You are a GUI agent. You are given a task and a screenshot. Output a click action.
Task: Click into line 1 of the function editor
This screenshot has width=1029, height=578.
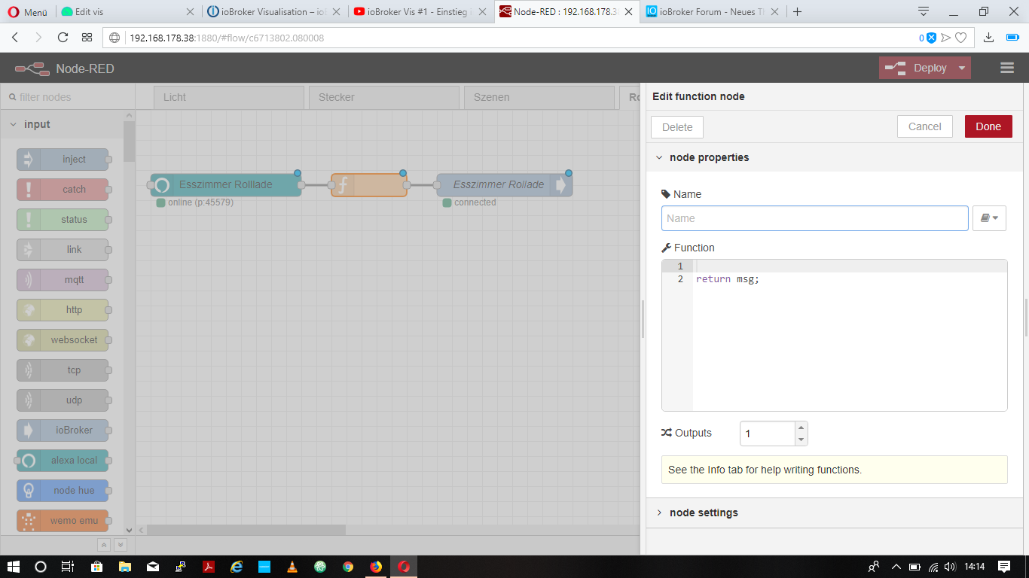[x=850, y=266]
